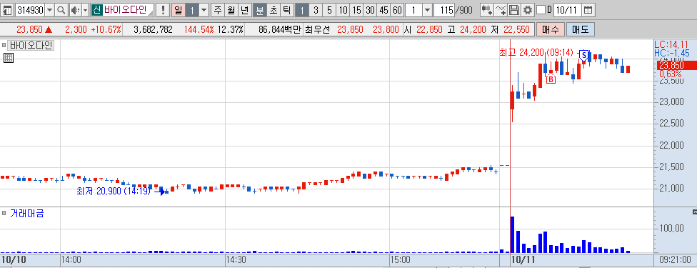Open the calendar date picker icon
Image resolution: width=697 pixels, height=268 pixels.
tap(588, 10)
